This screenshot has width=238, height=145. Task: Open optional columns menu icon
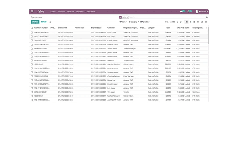pyautogui.click(x=207, y=28)
